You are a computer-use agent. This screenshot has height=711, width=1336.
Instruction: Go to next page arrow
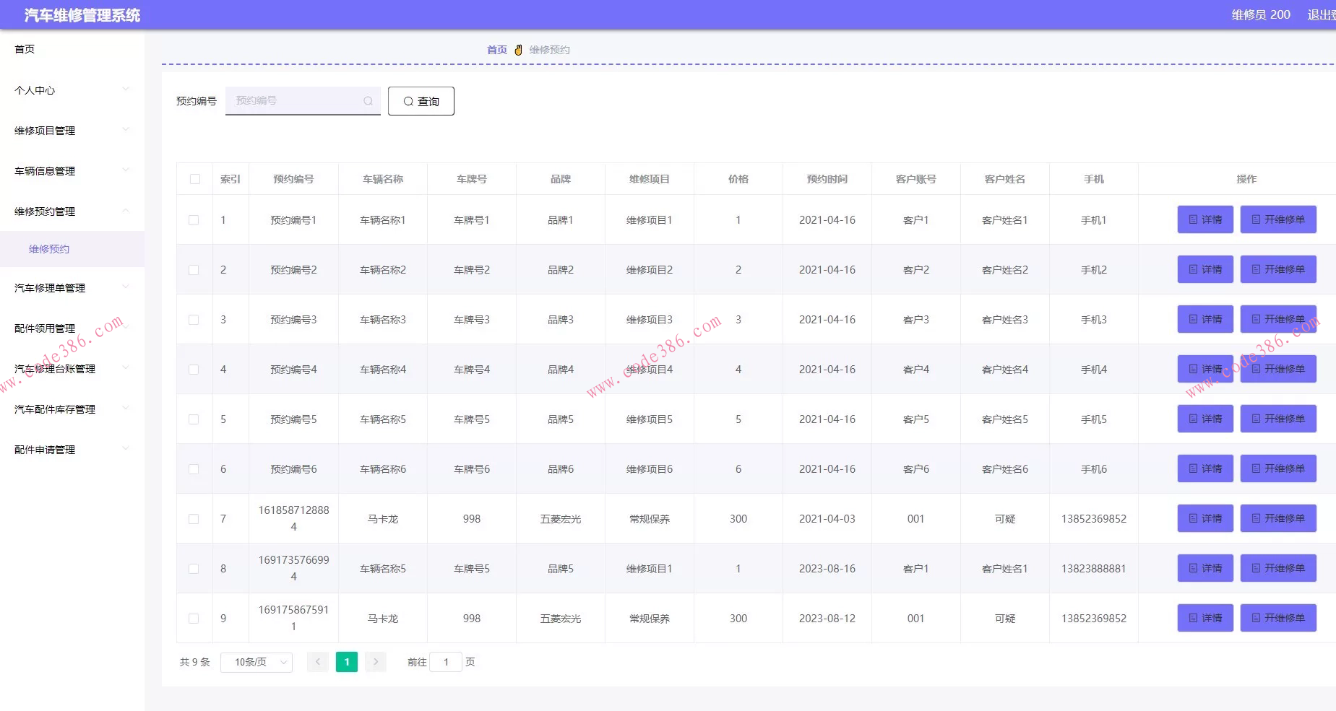pyautogui.click(x=376, y=662)
